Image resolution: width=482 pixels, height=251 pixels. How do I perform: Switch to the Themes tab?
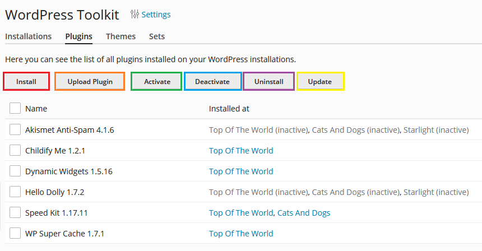(x=121, y=36)
